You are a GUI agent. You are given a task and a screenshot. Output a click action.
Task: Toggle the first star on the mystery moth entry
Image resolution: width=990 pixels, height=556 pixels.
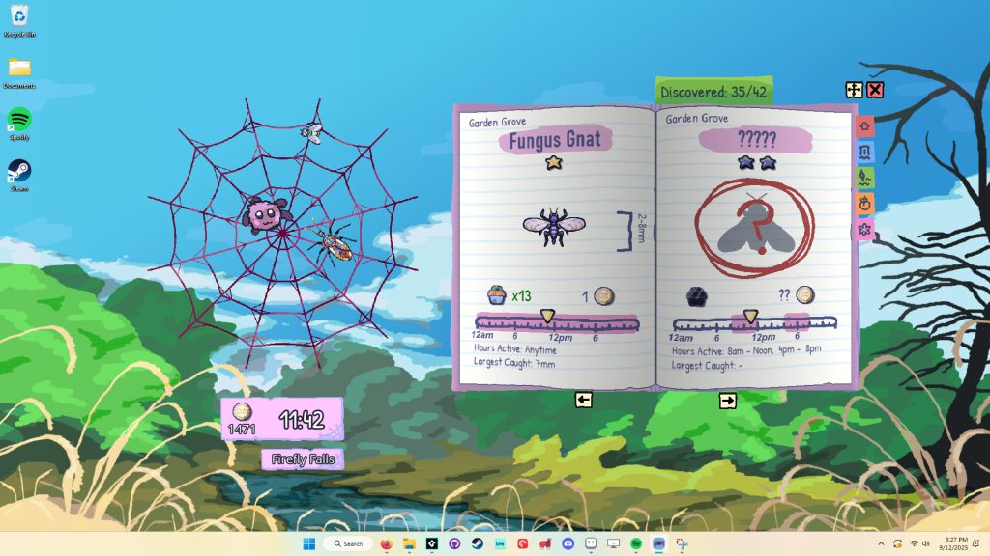(x=744, y=162)
